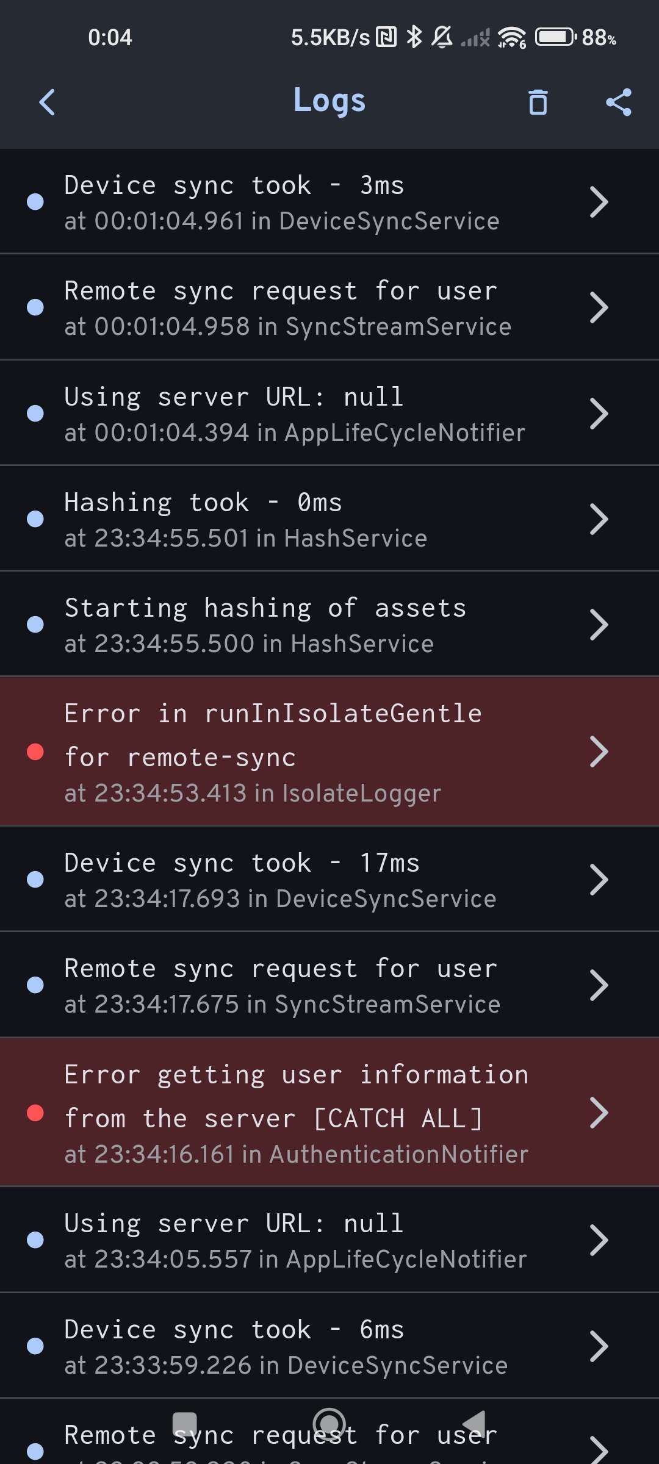Tap the battery indicator showing 88%
Viewport: 659px width, 1464px height.
(x=552, y=37)
